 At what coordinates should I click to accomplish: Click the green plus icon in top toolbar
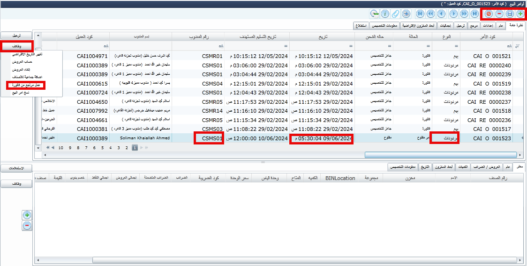pos(520,14)
